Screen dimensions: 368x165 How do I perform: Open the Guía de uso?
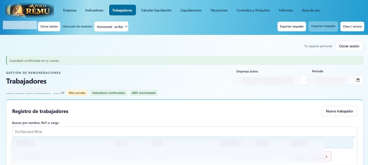pyautogui.click(x=311, y=10)
